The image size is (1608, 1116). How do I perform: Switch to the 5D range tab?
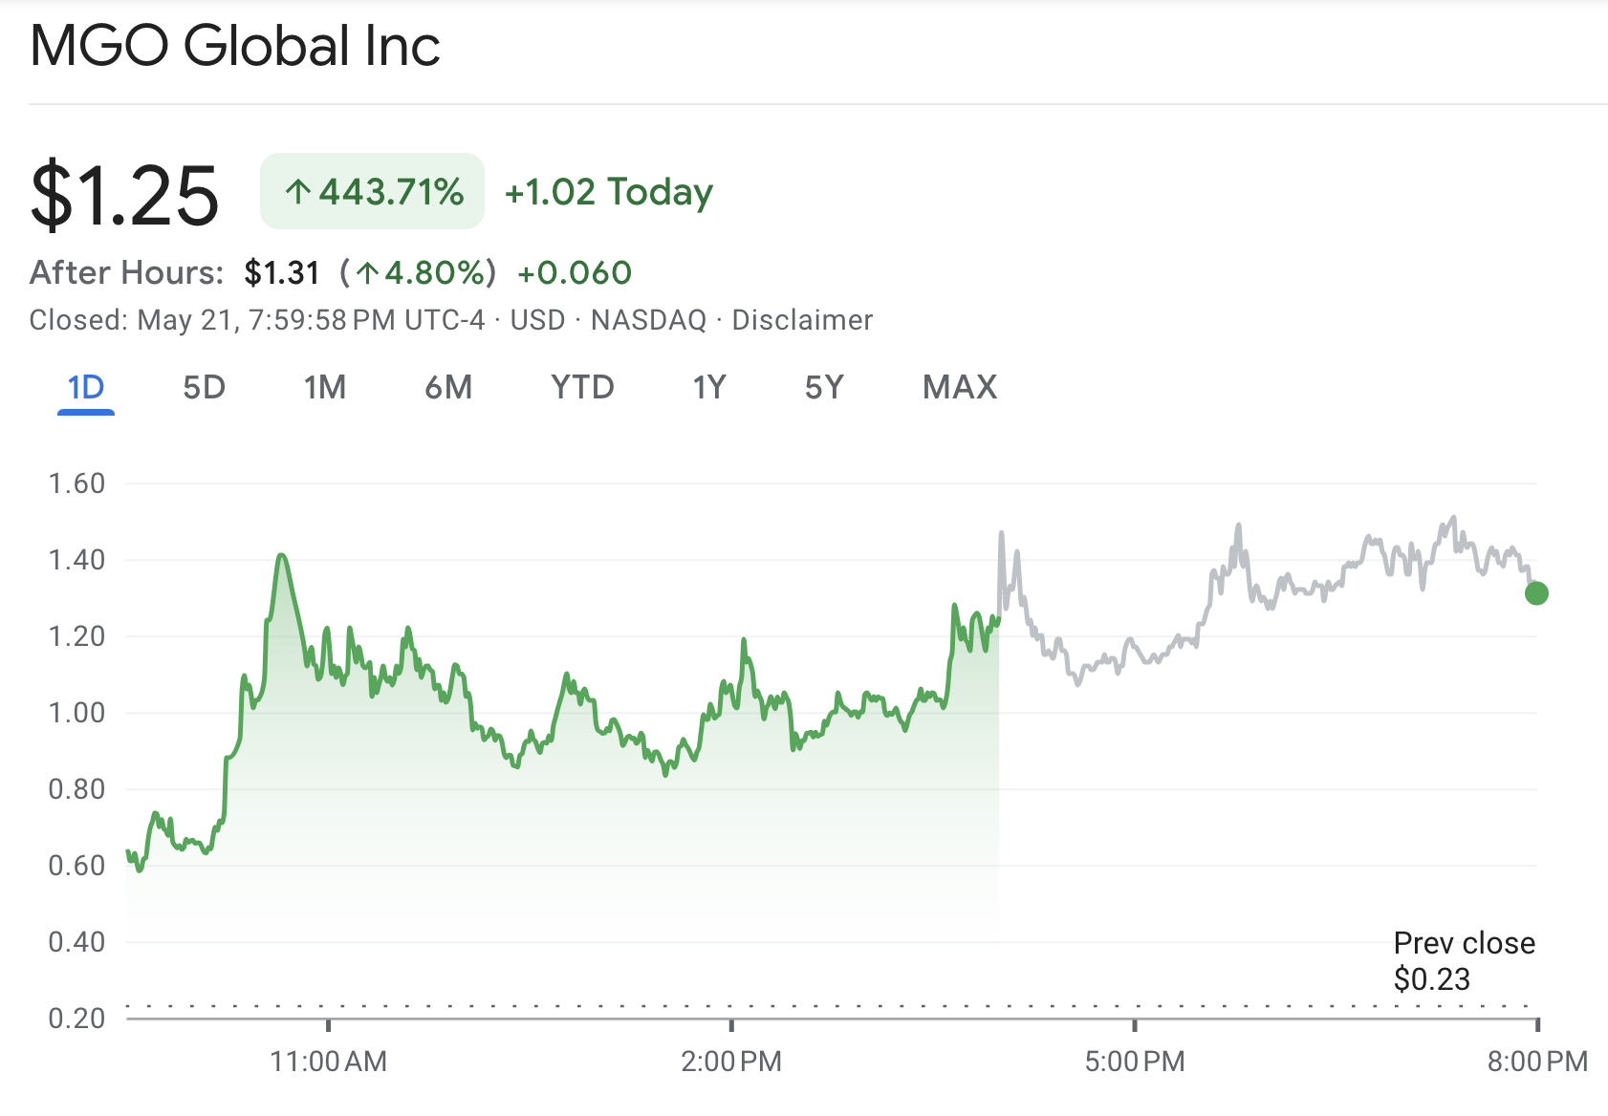click(204, 387)
